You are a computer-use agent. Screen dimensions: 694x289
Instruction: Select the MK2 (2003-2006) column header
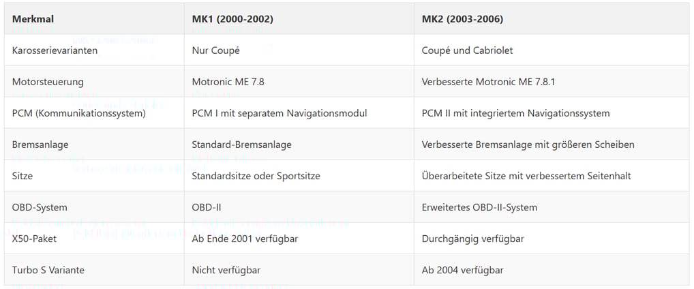pyautogui.click(x=462, y=20)
